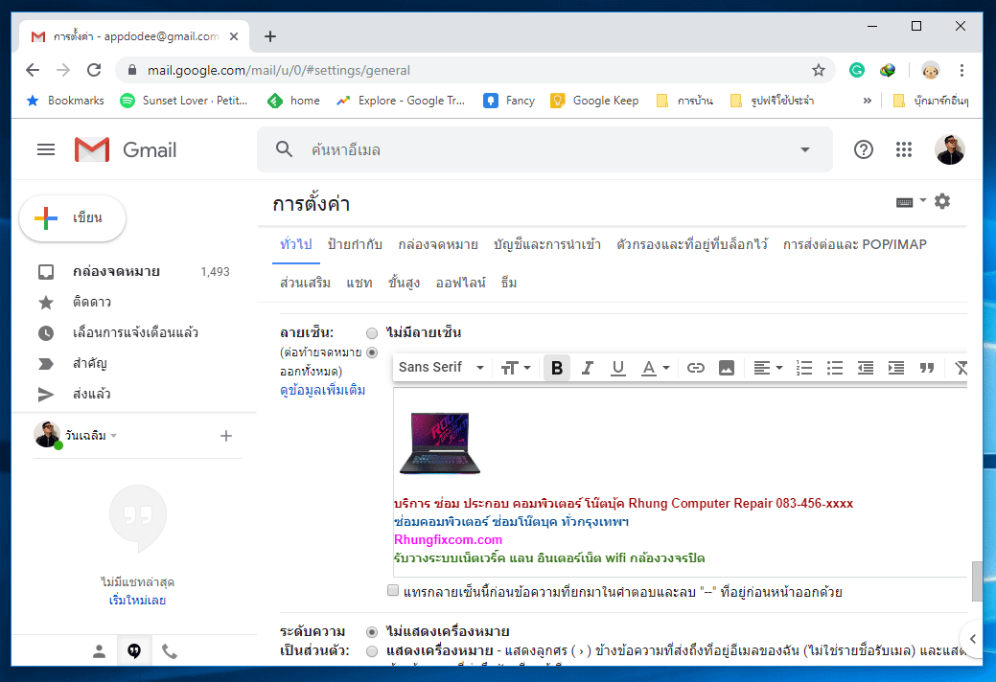Toggle bold in signature editor
996x682 pixels.
(x=556, y=368)
